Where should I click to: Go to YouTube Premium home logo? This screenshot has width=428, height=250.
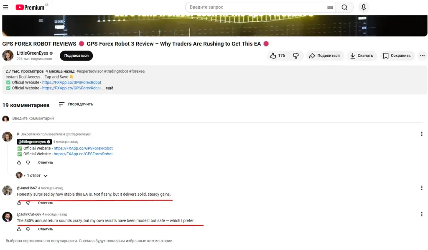(x=30, y=8)
